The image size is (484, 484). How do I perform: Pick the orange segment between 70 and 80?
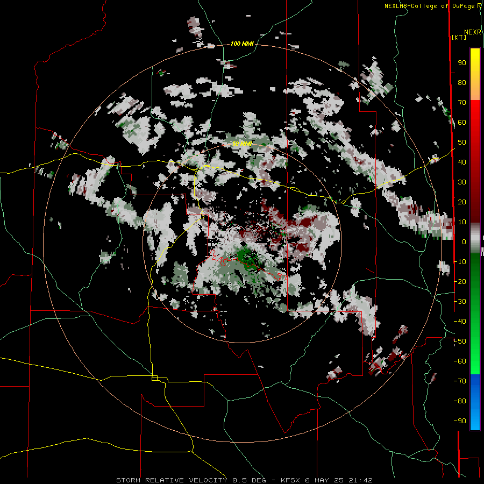tap(475, 92)
